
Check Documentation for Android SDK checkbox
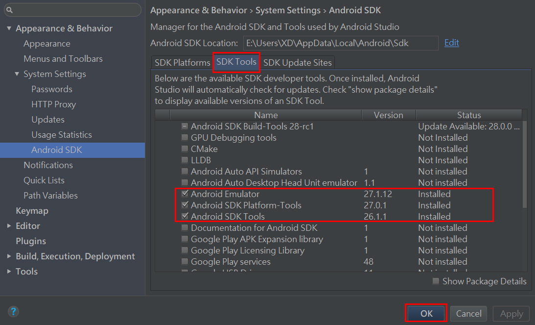[185, 228]
